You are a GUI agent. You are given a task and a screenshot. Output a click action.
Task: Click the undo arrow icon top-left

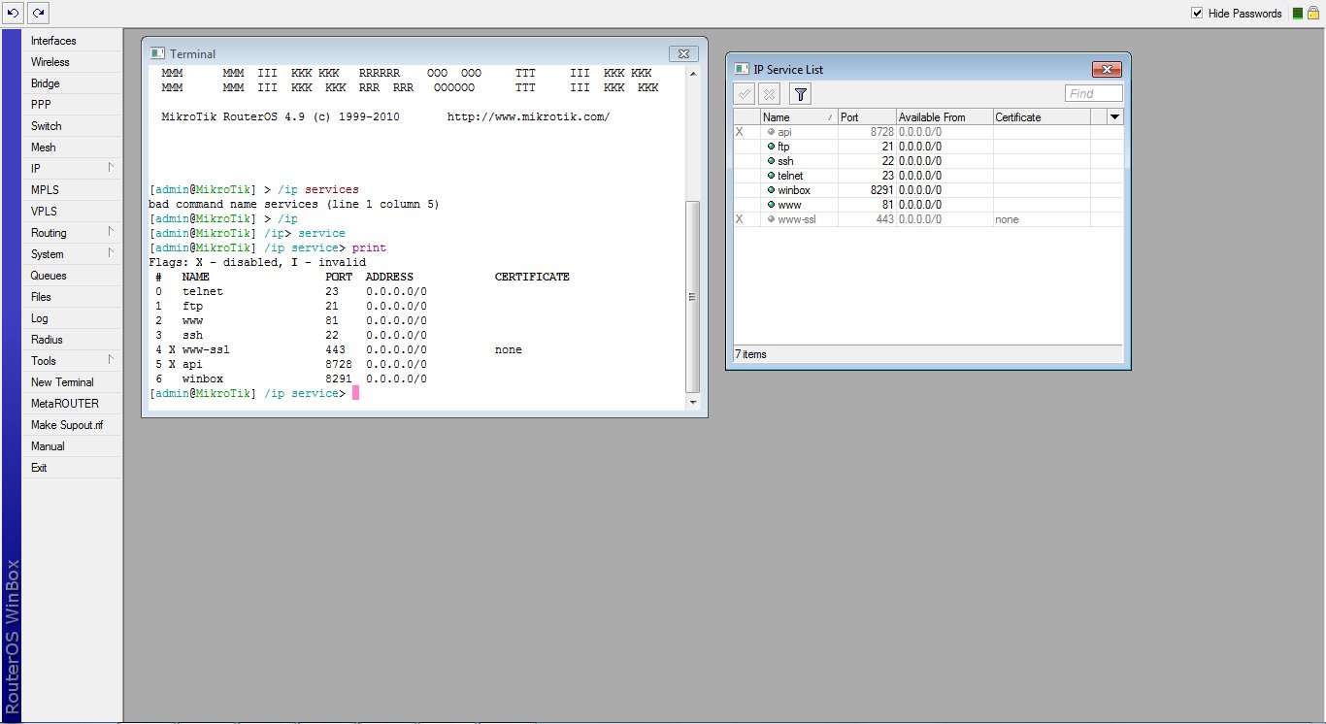(14, 13)
